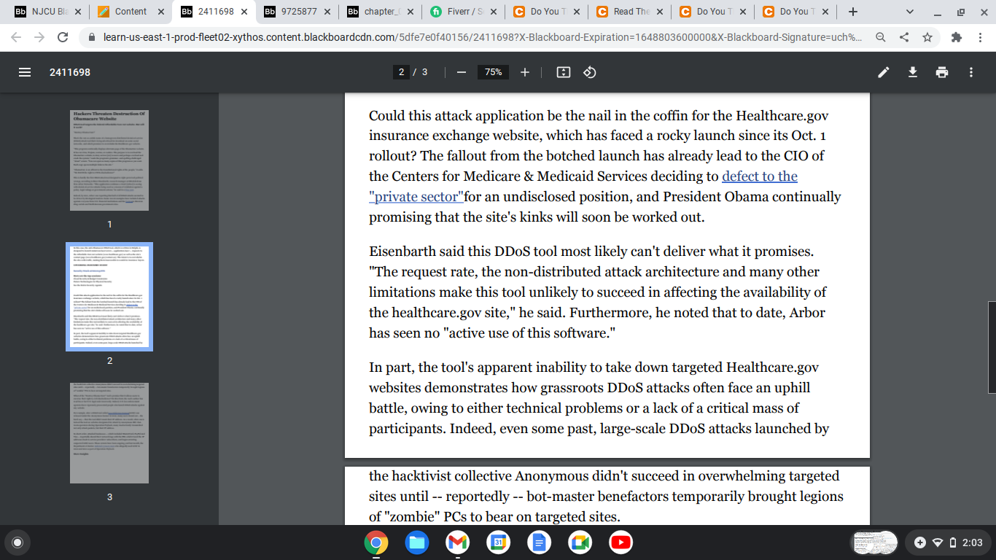The width and height of the screenshot is (996, 560).
Task: Close the 2411698 tab
Action: point(243,12)
